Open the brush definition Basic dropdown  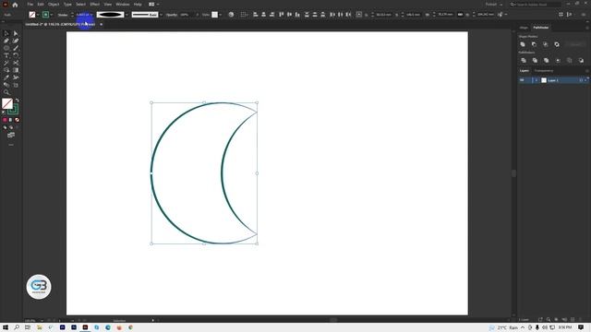161,15
